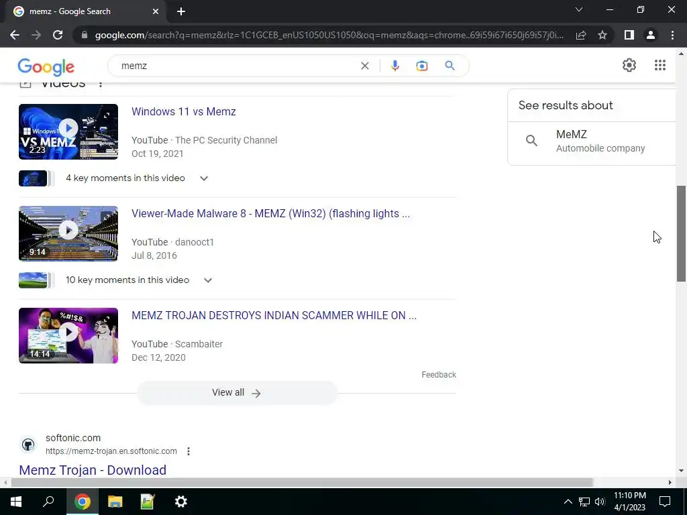
Task: Open the volume control in tray
Action: click(x=600, y=502)
